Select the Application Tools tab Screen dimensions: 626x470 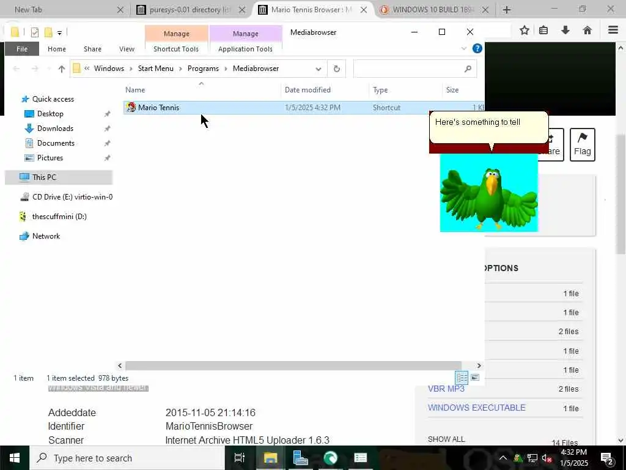[x=245, y=49]
